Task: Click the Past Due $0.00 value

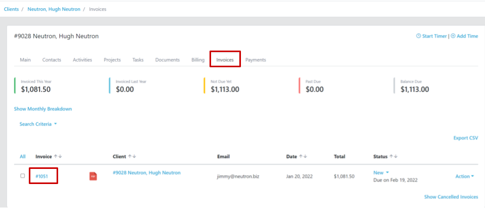Action: tap(315, 90)
